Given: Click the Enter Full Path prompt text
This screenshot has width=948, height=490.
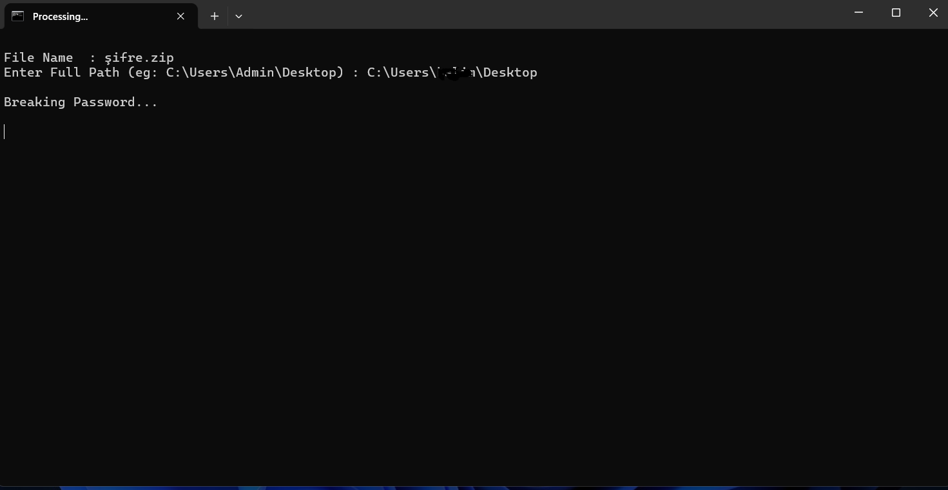Looking at the screenshot, I should tap(62, 72).
